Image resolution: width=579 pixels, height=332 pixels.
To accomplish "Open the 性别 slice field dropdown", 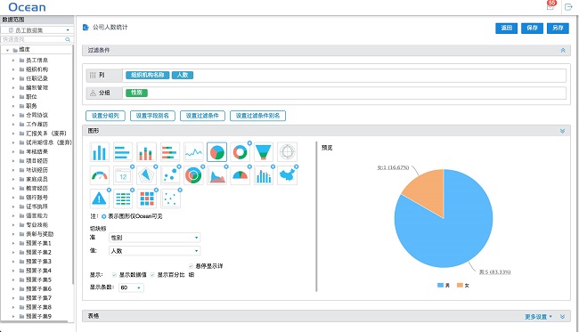I will (x=155, y=238).
